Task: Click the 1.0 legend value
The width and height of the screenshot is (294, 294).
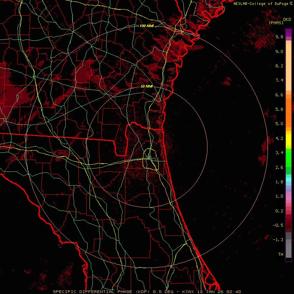Action: pos(279,196)
